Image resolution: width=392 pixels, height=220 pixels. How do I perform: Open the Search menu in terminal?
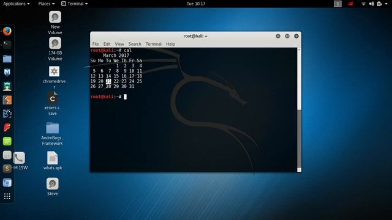click(135, 44)
